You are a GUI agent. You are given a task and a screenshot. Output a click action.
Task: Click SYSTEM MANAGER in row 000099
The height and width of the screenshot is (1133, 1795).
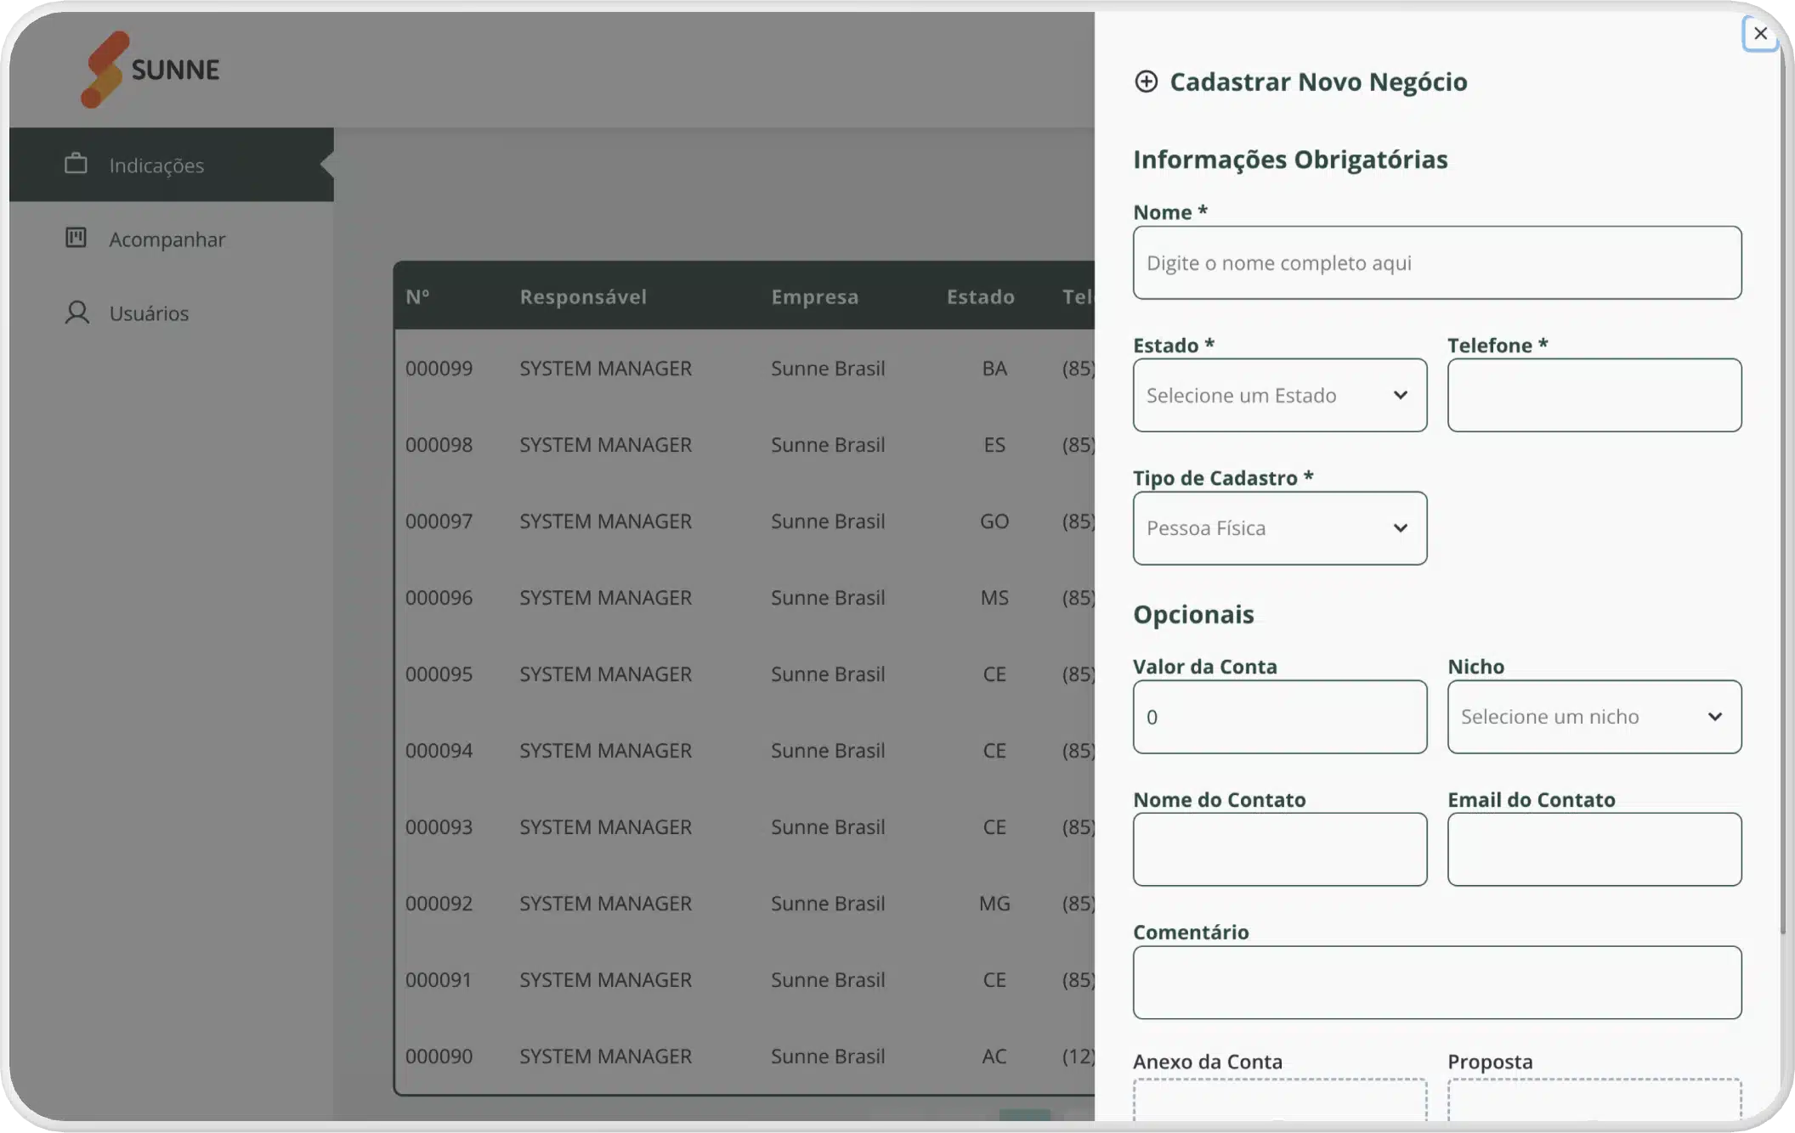coord(605,369)
